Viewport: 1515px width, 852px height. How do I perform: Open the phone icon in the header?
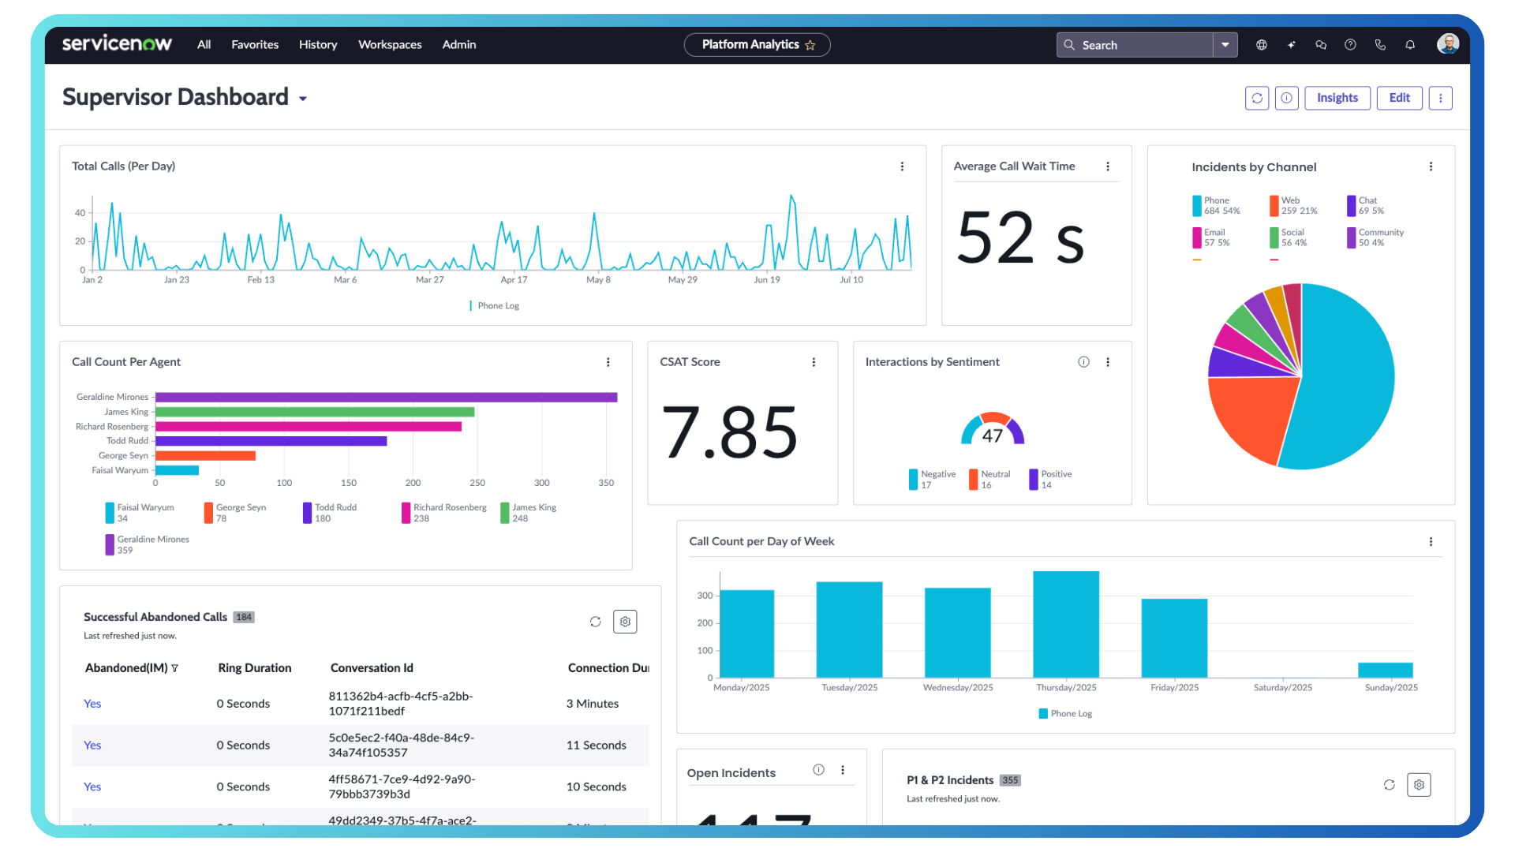click(1380, 45)
